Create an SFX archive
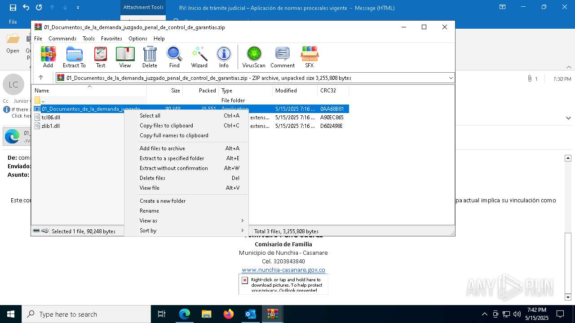Screen dimensions: 575x323 [x=310, y=57]
